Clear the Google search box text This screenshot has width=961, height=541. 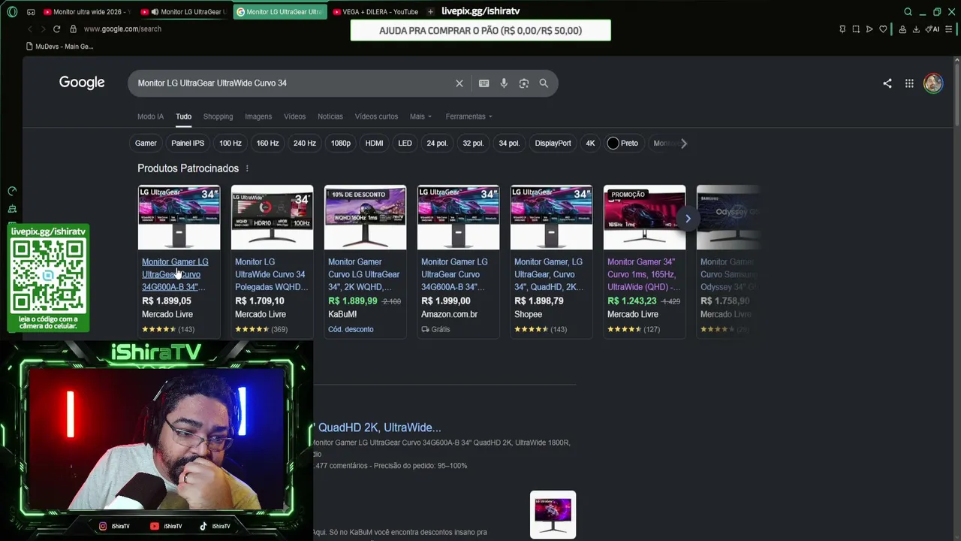[x=459, y=83]
